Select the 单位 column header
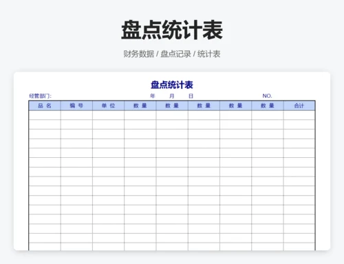344x264 pixels. [x=108, y=105]
